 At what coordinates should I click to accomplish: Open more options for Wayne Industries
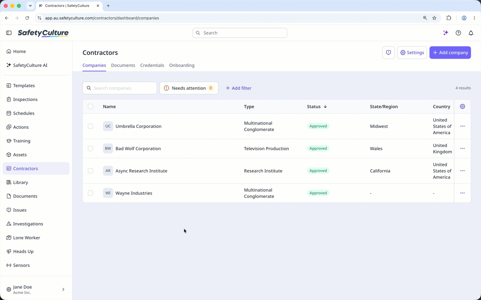[x=462, y=193]
